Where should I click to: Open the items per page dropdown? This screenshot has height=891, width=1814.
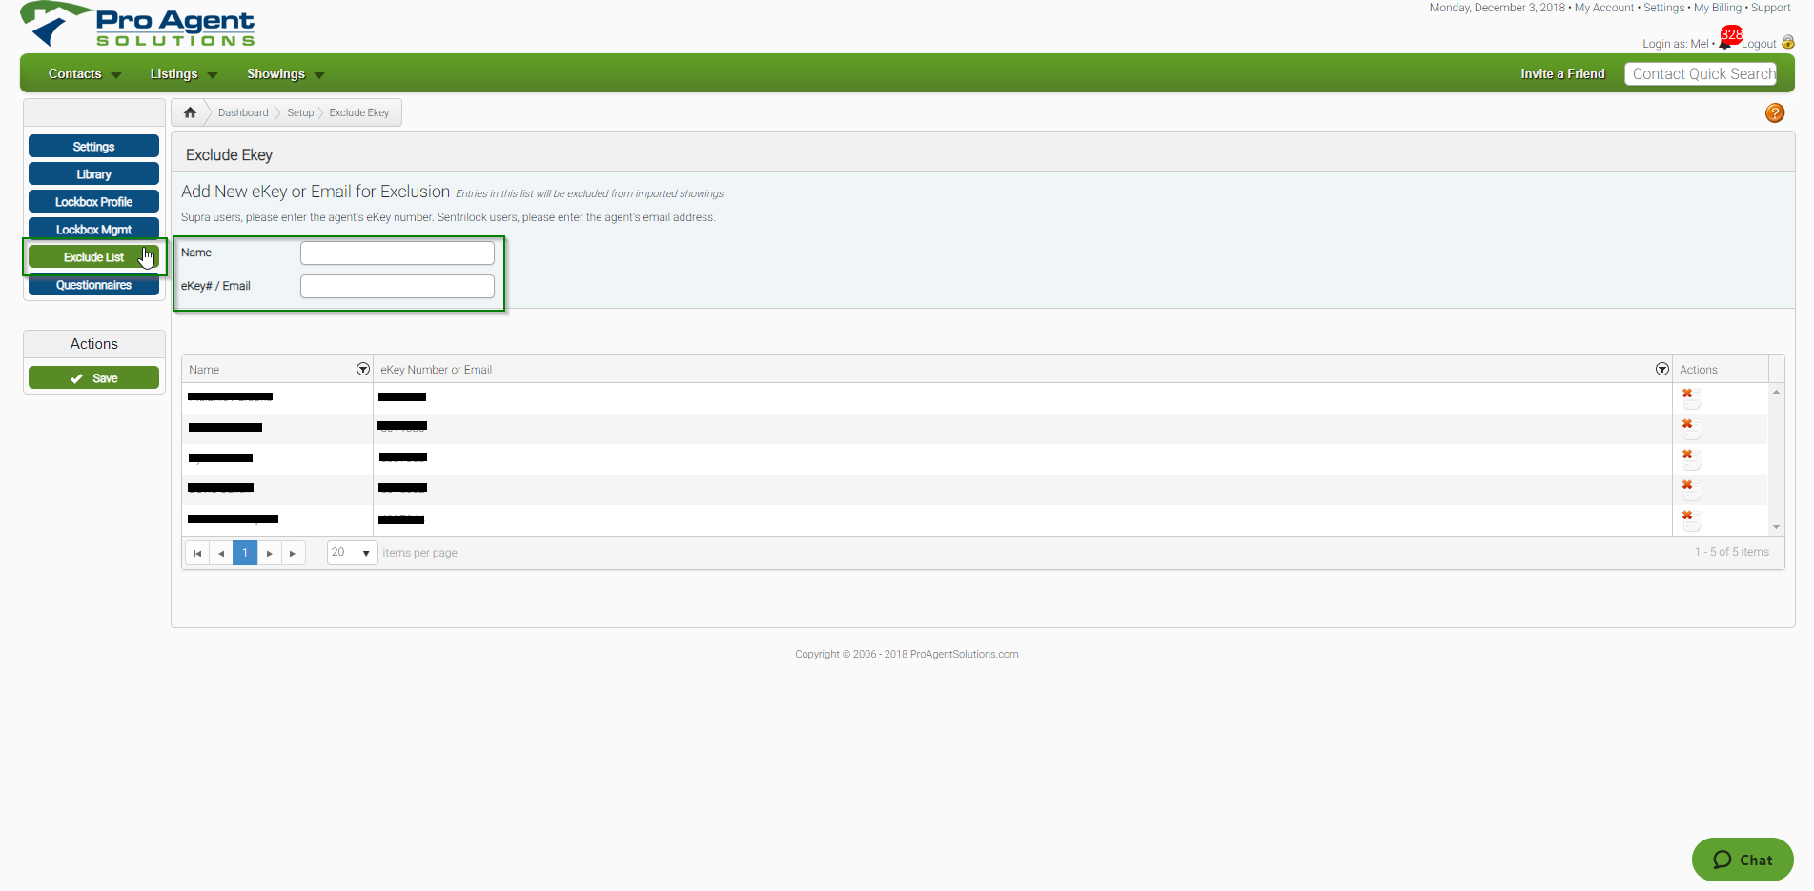pos(353,553)
